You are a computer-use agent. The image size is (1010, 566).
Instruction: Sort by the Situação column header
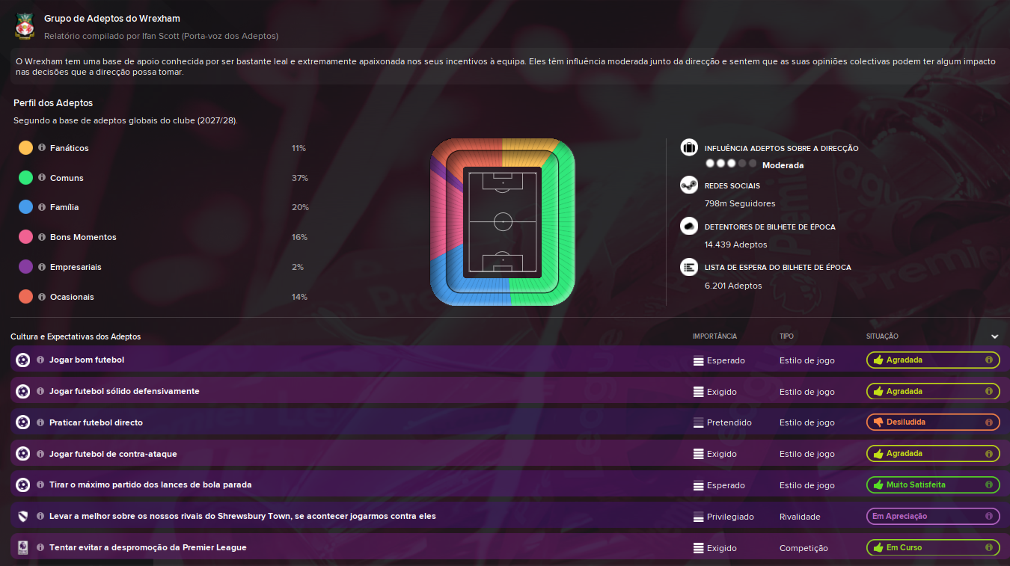tap(882, 336)
